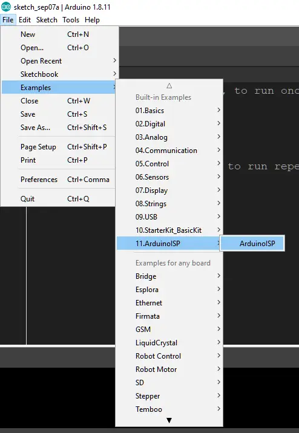The height and width of the screenshot is (433, 299).
Task: Expand the LiquidCrystal library examples
Action: click(169, 343)
